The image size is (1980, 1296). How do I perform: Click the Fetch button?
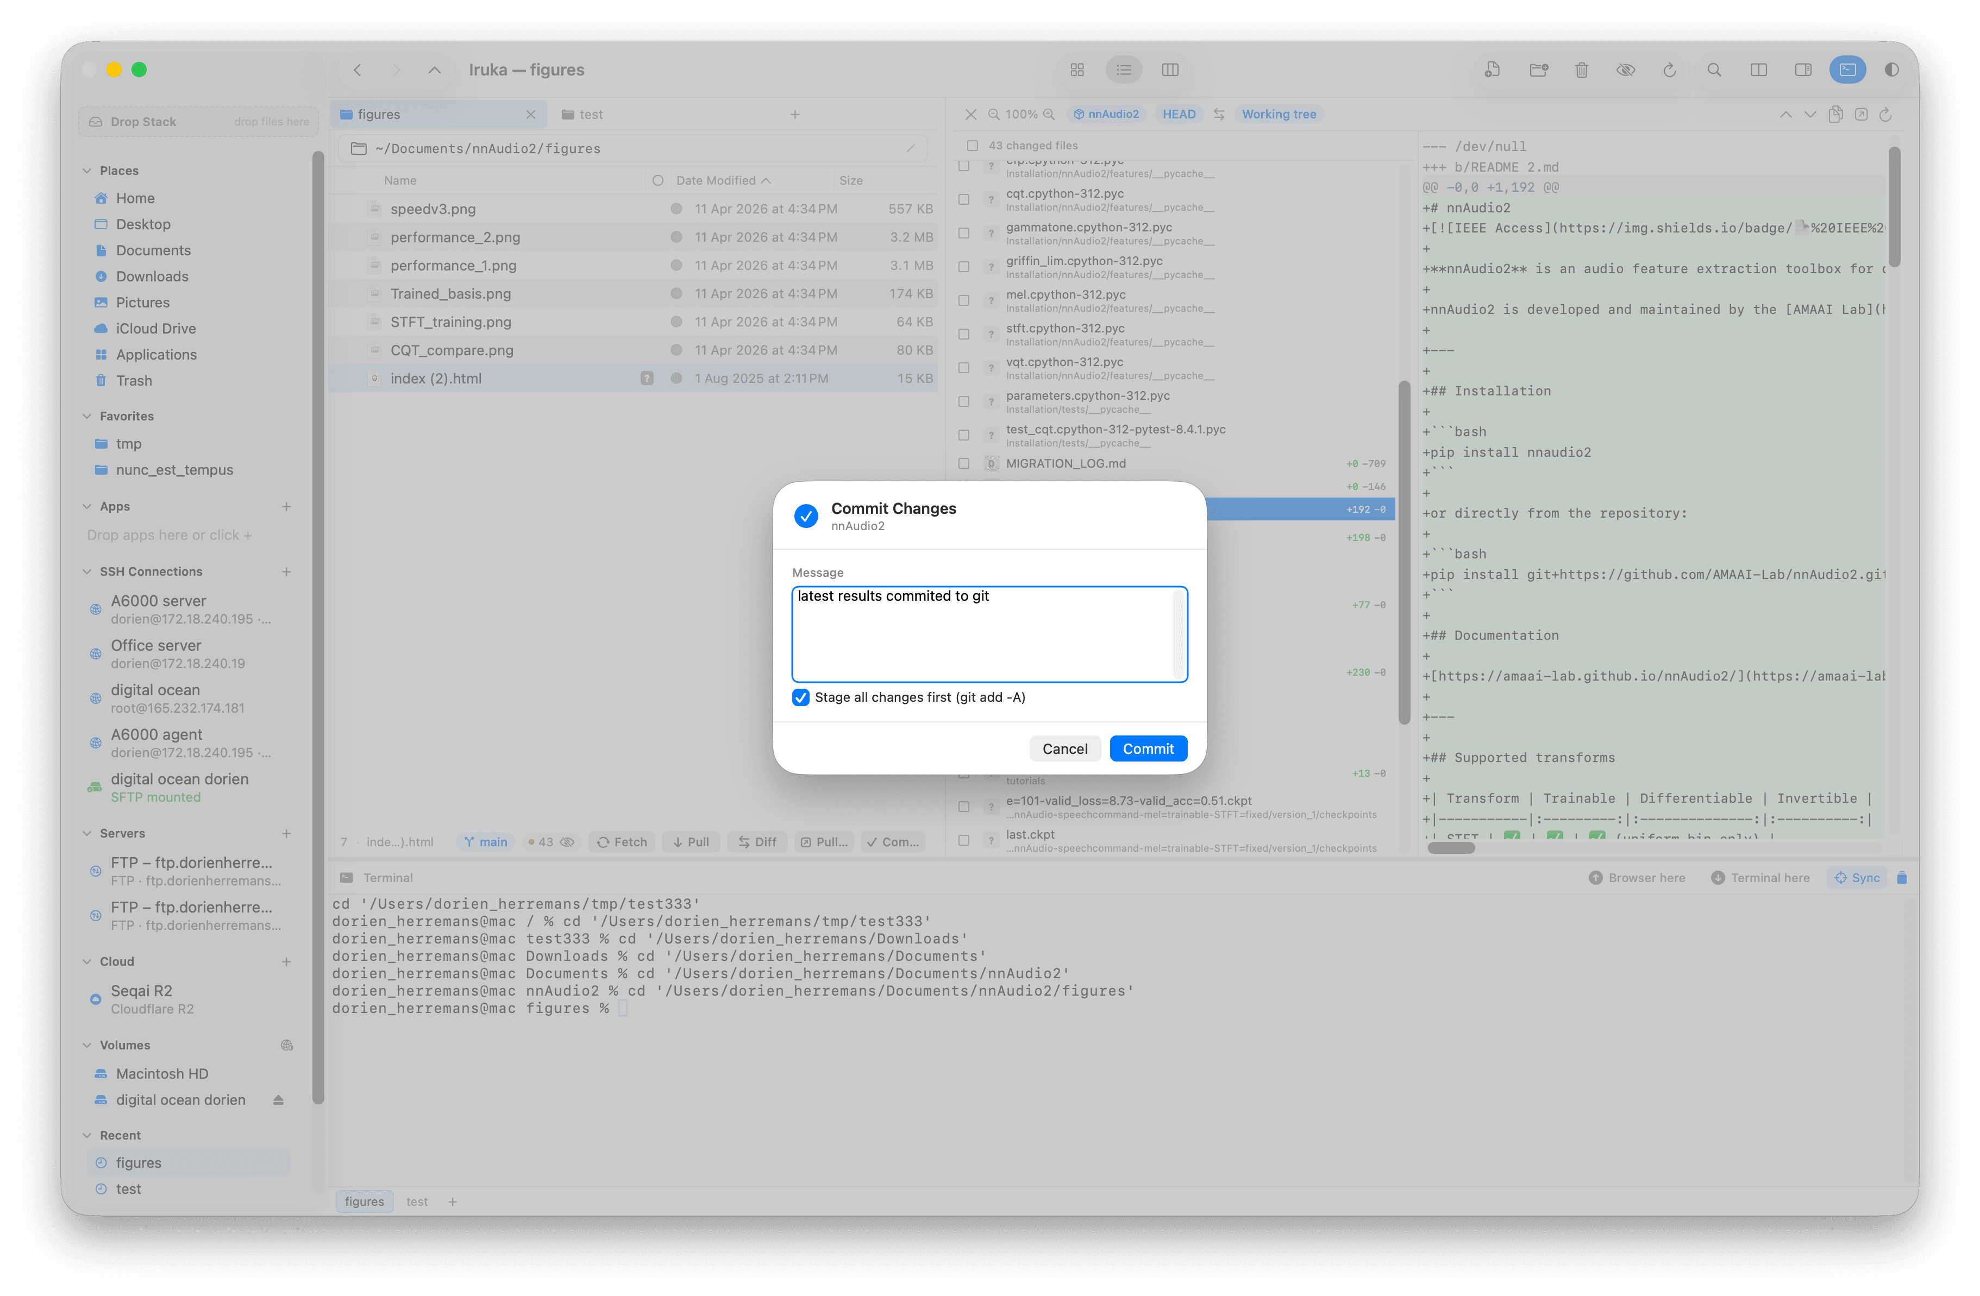[x=622, y=842]
